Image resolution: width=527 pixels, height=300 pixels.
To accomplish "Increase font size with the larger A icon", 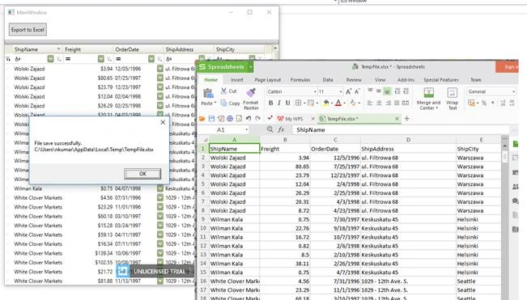I will (x=349, y=91).
